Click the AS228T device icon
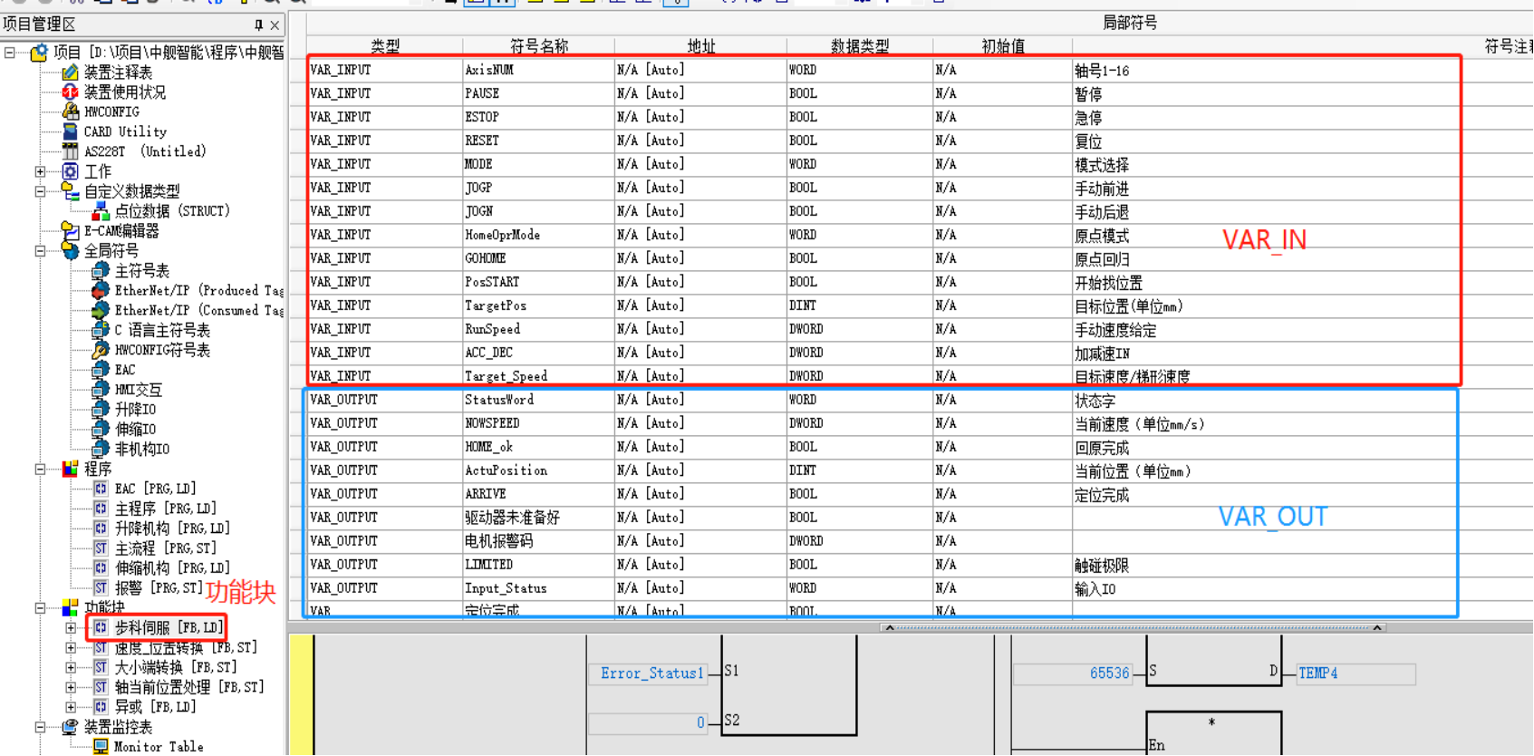1534x756 pixels. (x=70, y=151)
